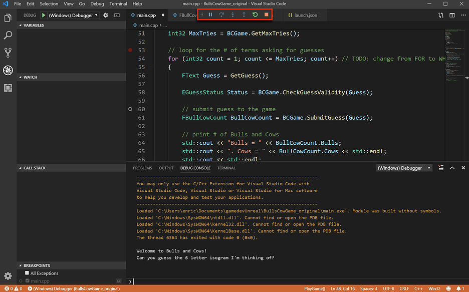Image resolution: width=469 pixels, height=292 pixels.
Task: Toggle the breakpoint on line 53
Action: [130, 50]
